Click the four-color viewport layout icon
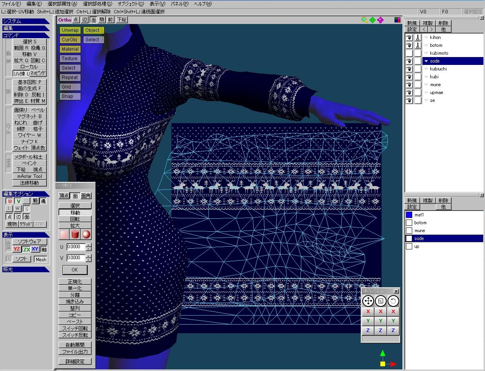The width and height of the screenshot is (485, 371). tap(397, 20)
